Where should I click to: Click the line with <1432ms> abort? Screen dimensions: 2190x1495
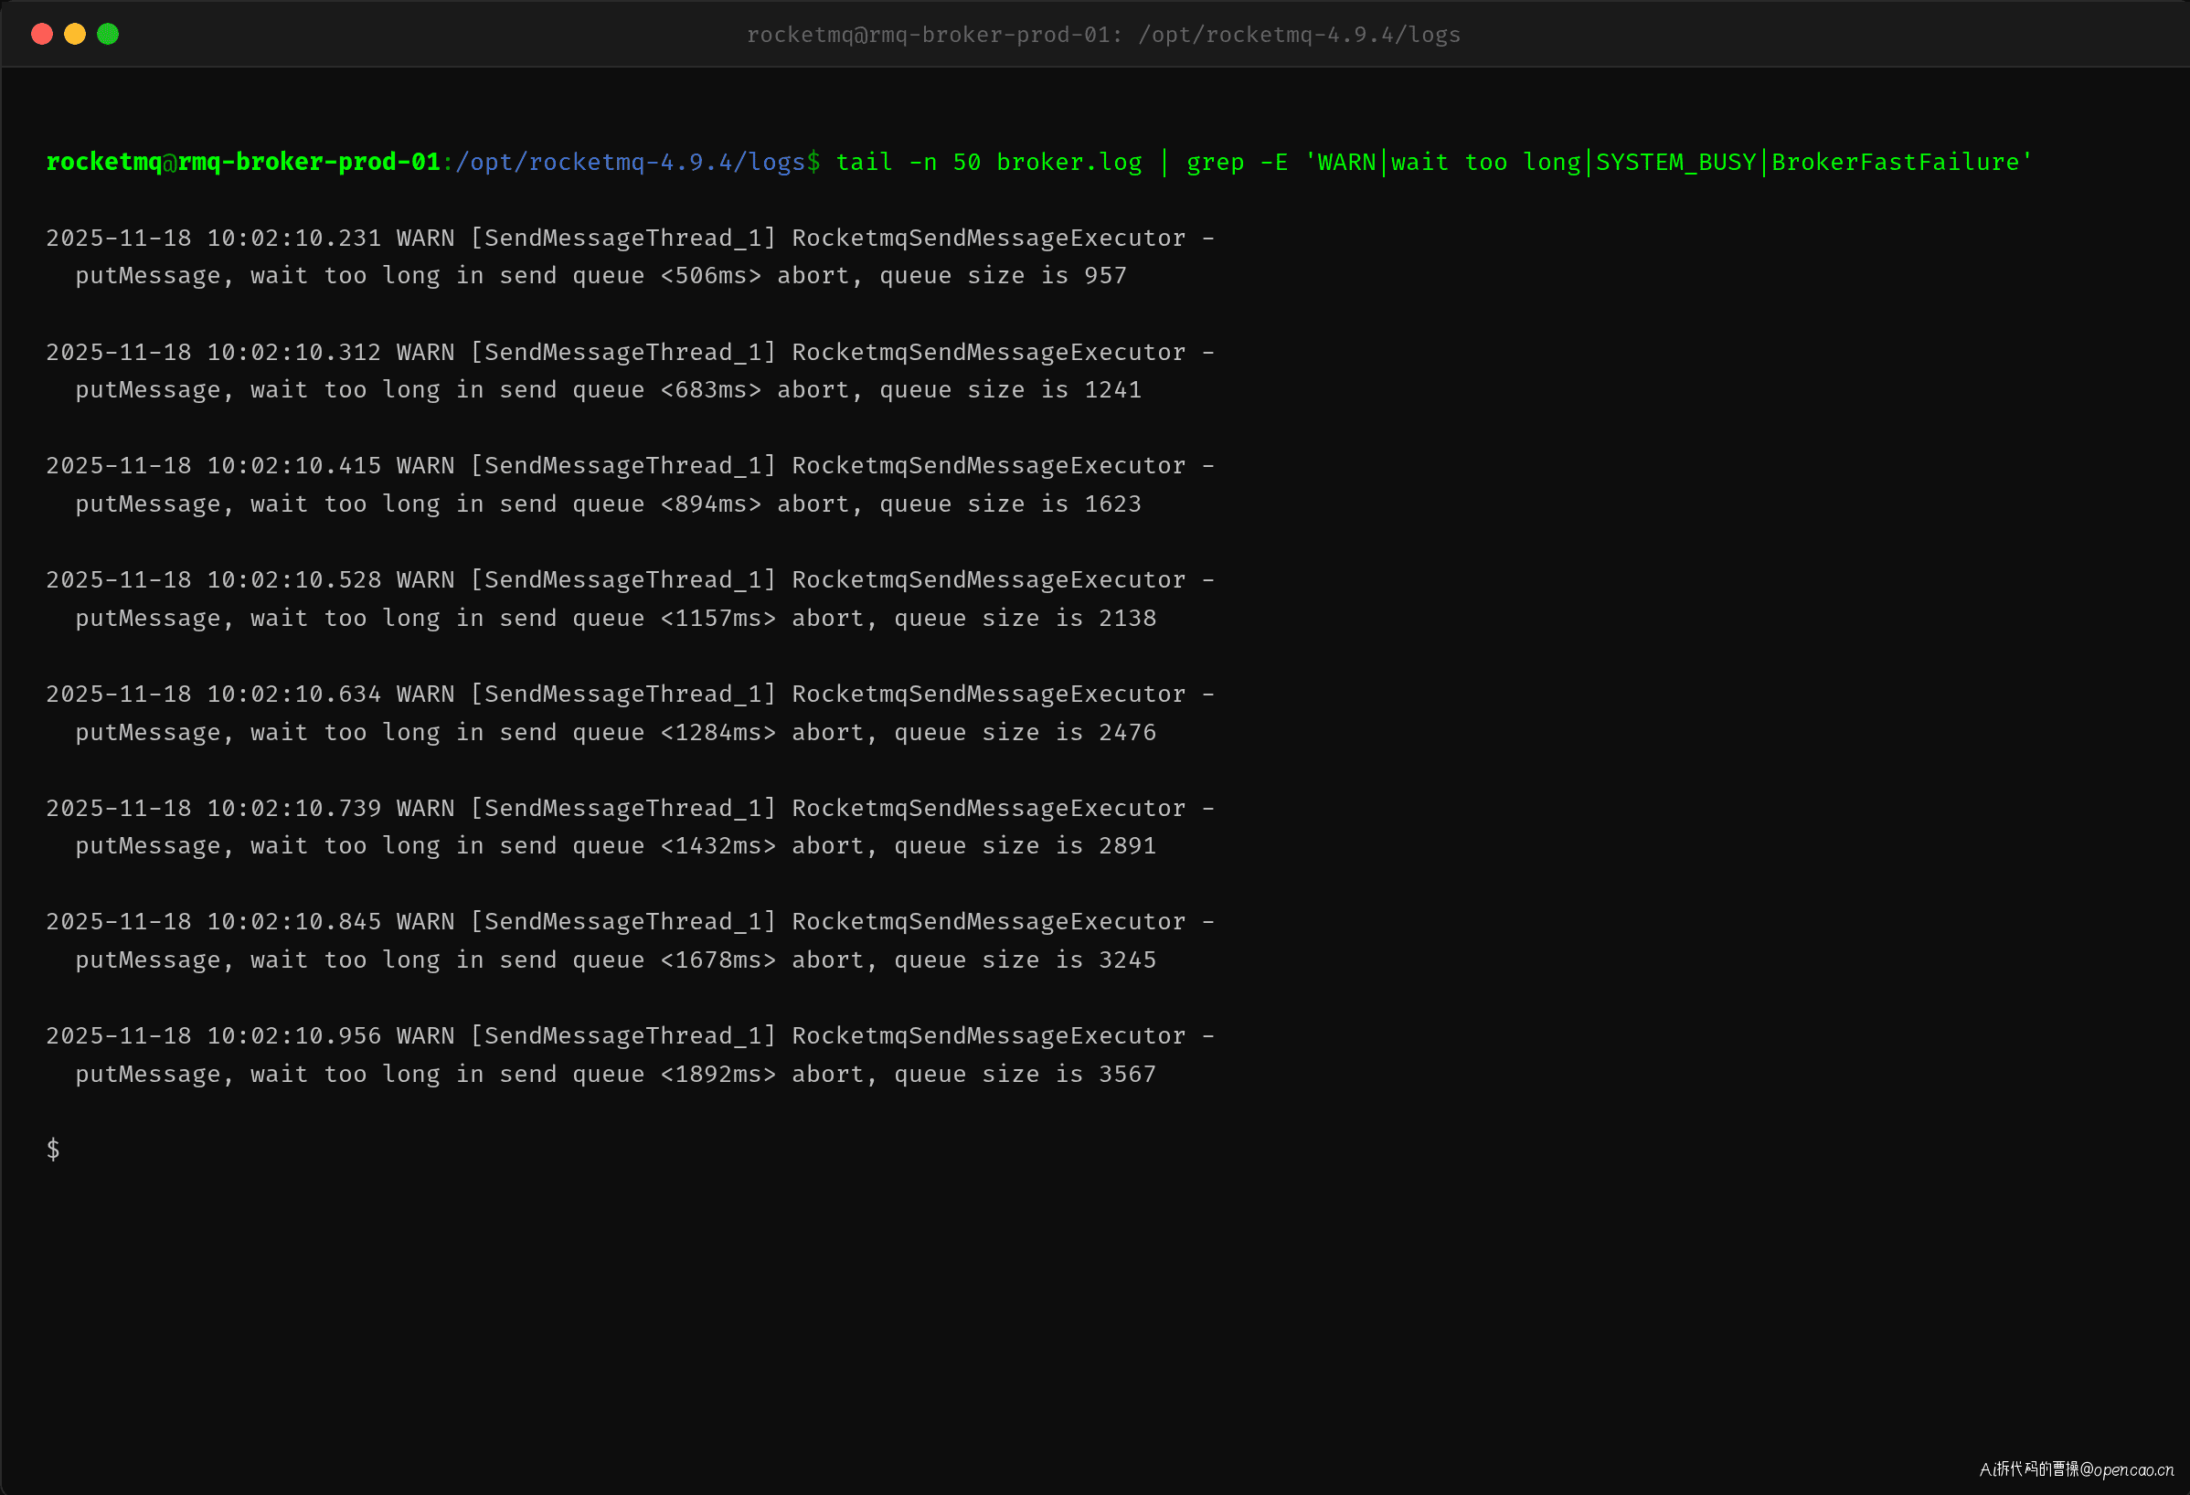click(x=616, y=846)
